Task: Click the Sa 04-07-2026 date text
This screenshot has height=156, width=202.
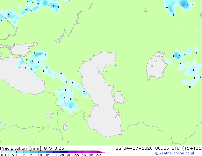Action: point(134,148)
